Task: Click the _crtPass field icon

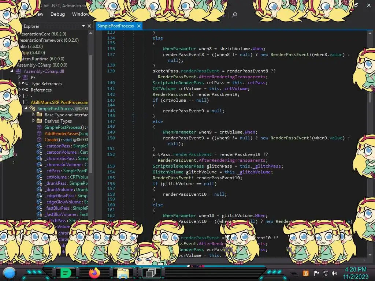Action: coord(39,171)
